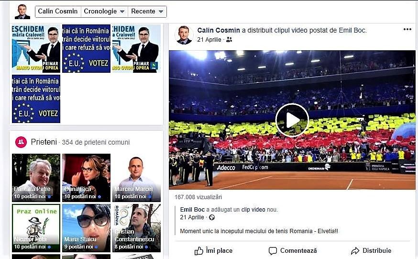Open the Prieteni friends list heading
Image resolution: width=418 pixels, height=259 pixels.
[44, 142]
